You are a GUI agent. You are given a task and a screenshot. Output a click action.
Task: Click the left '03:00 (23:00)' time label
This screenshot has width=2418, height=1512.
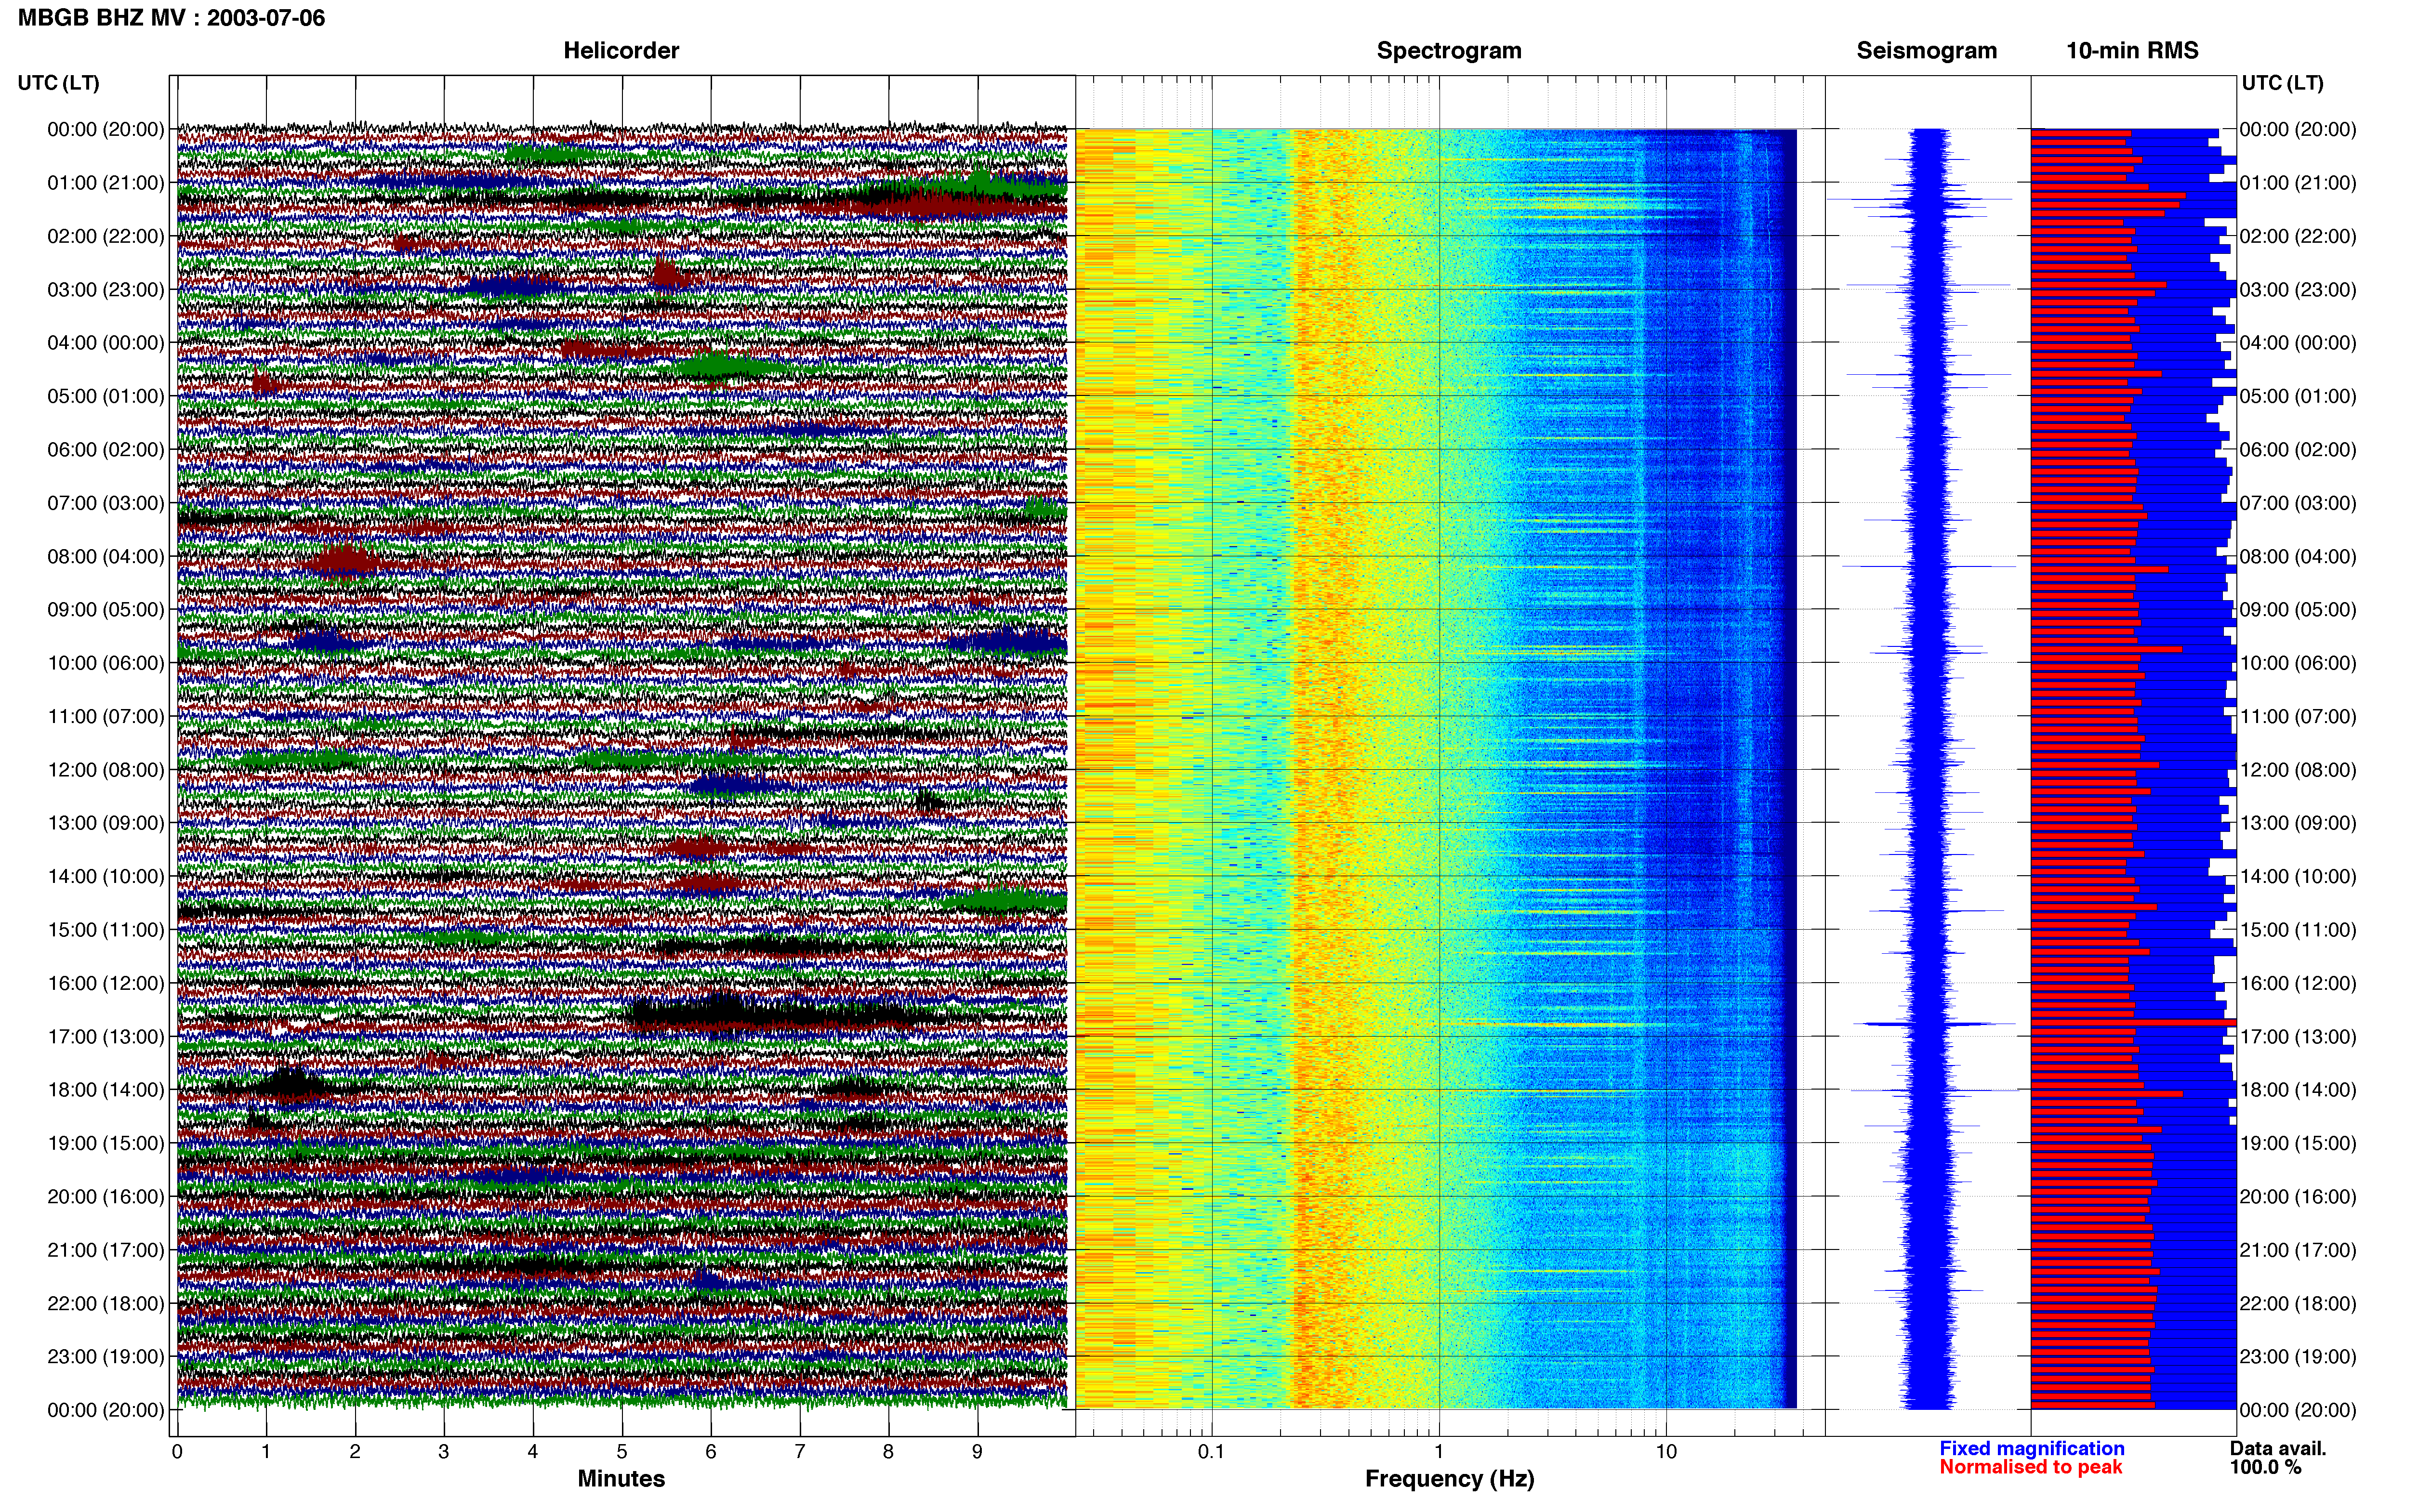point(106,290)
